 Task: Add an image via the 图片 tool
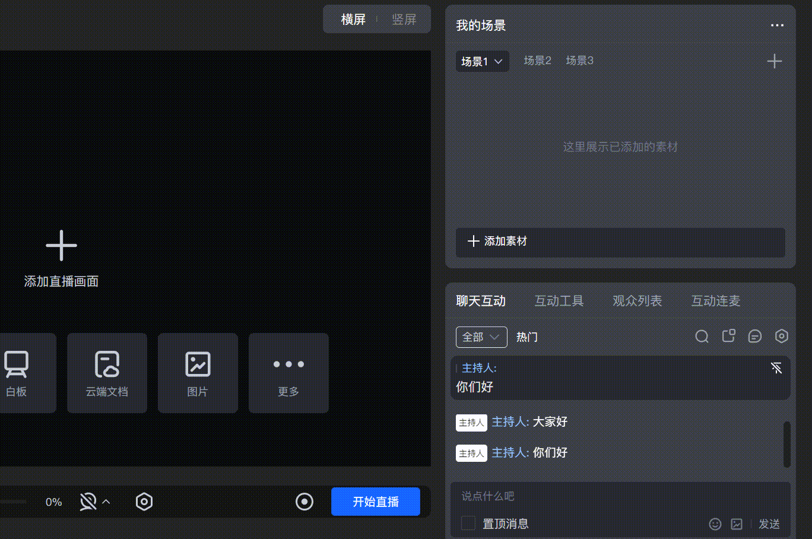click(198, 373)
